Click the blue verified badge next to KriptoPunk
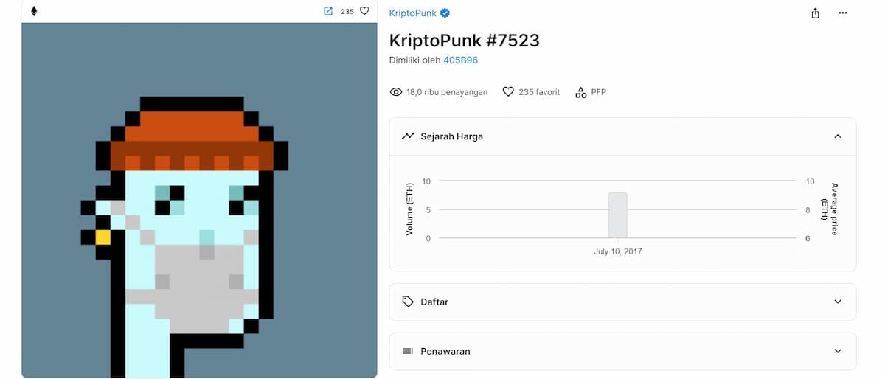 coord(445,13)
